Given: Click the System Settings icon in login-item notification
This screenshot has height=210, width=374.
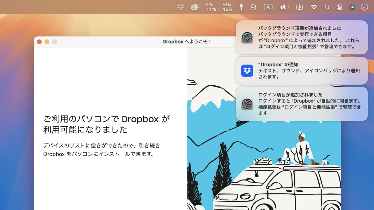Looking at the screenshot, I should pyautogui.click(x=247, y=104).
